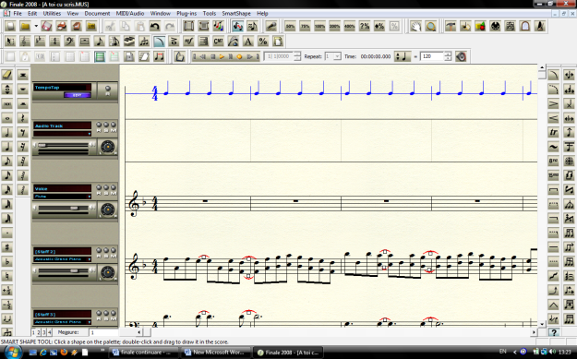577x359 pixels.
Task: Toggle Mute on the Staff 2 track
Action: pos(114,250)
